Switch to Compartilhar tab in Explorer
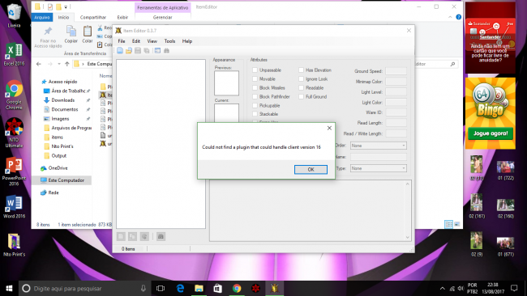The width and height of the screenshot is (527, 296). 92,17
